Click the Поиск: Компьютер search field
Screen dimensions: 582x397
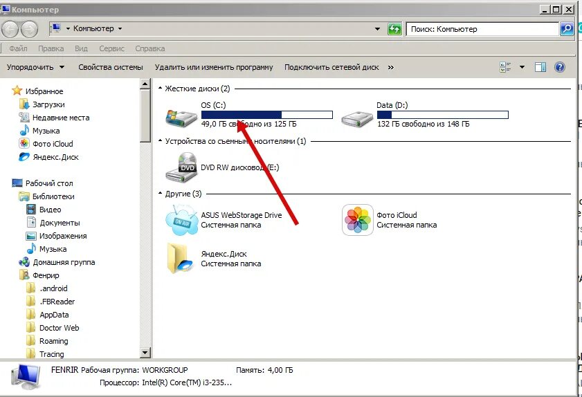click(482, 29)
